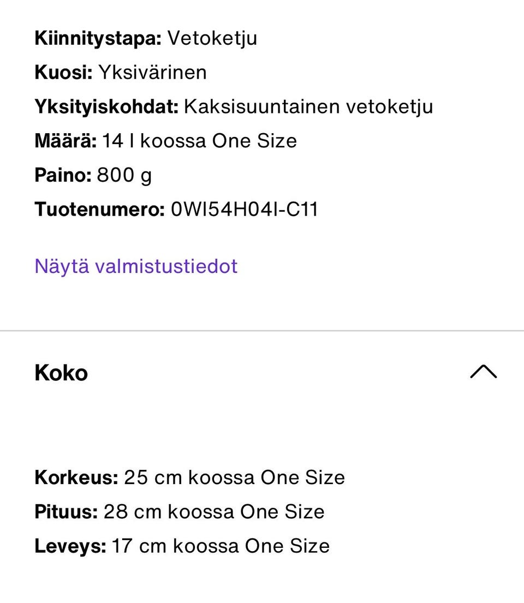This screenshot has height=603, width=524.
Task: Select the 800 g weight value
Action: coord(124,175)
